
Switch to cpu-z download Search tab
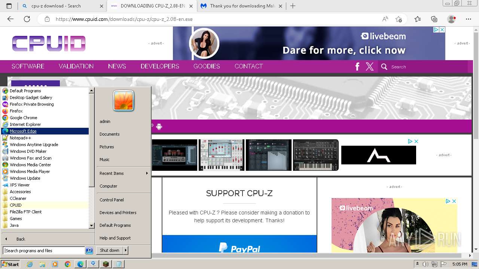(62, 6)
